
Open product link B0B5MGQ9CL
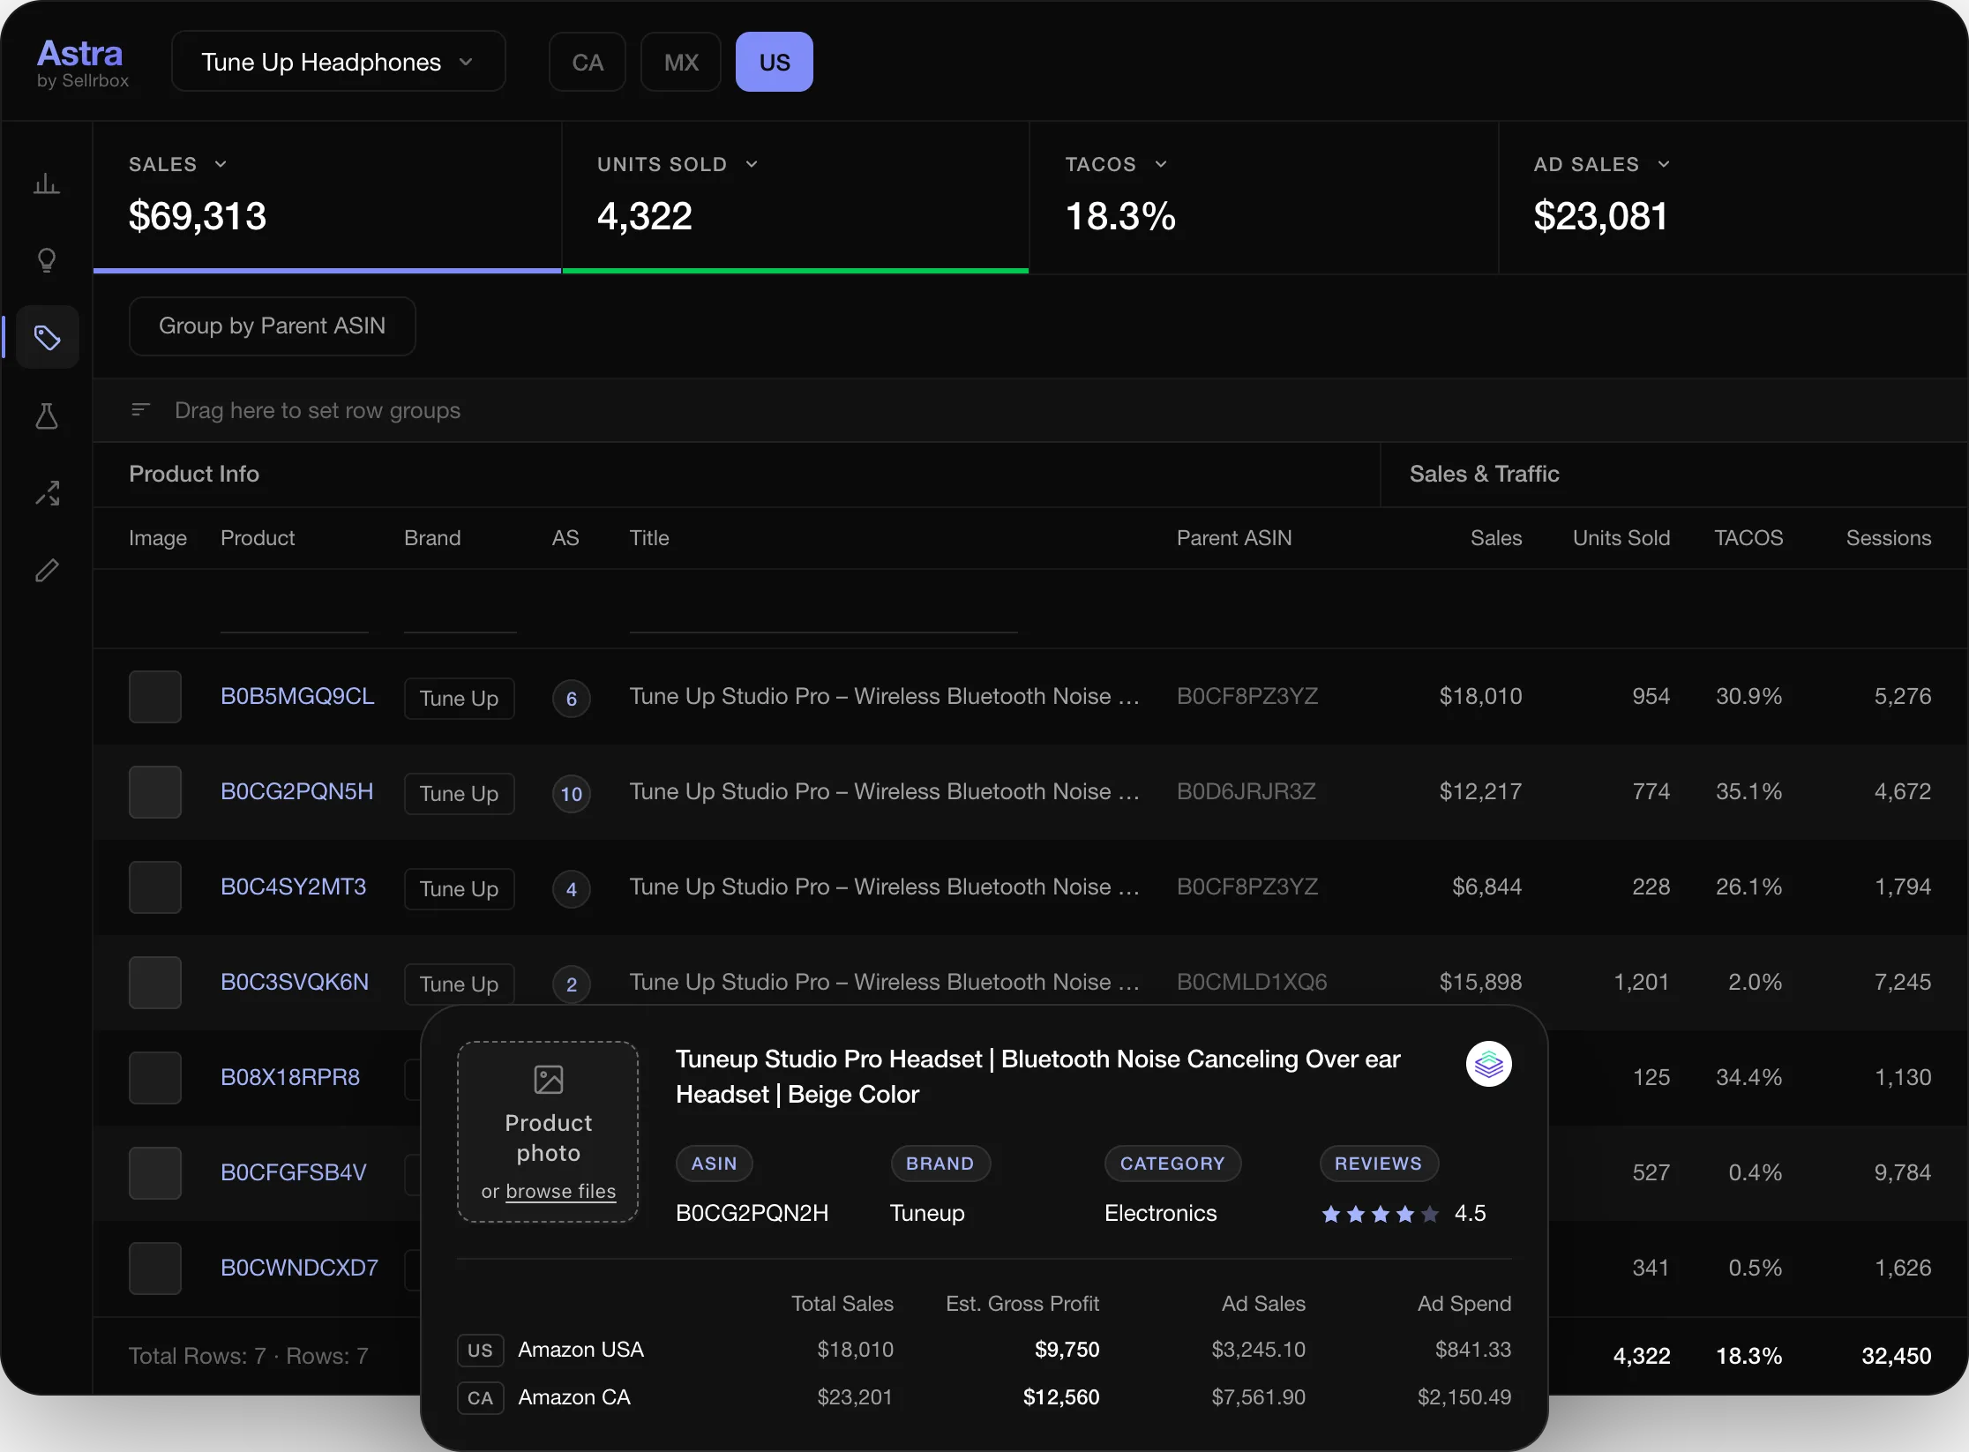[297, 696]
